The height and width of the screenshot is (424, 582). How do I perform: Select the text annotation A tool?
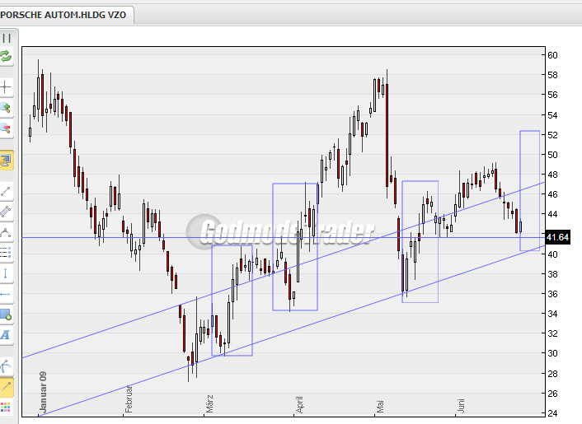pyautogui.click(x=5, y=335)
